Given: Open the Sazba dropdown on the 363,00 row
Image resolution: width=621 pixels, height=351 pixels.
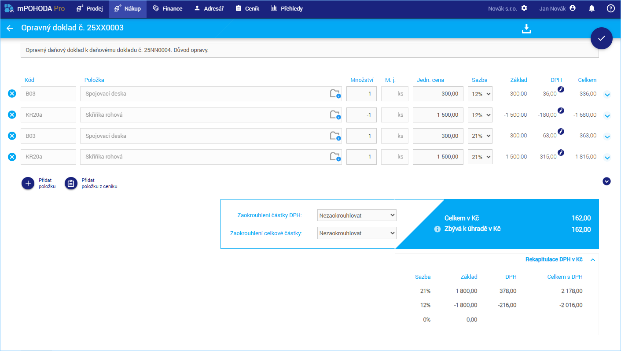Looking at the screenshot, I should 480,136.
